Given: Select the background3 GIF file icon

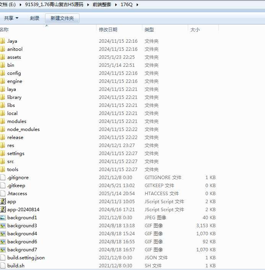Looking at the screenshot, I should click(3, 226).
